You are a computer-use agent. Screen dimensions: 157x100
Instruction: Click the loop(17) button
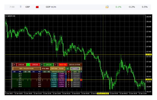tap(75, 69)
